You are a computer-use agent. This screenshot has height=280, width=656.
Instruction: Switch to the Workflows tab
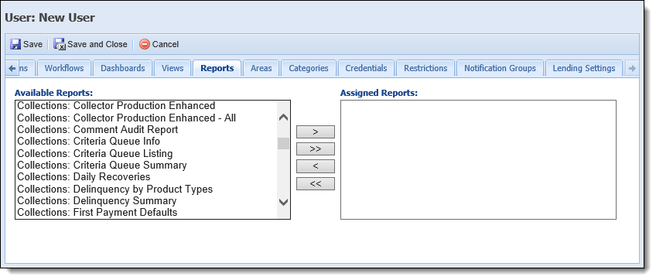coord(64,68)
